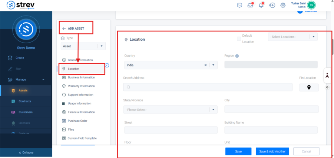Click the settings gear in top bar
Image resolution: width=334 pixels, height=158 pixels.
pyautogui.click(x=283, y=5)
